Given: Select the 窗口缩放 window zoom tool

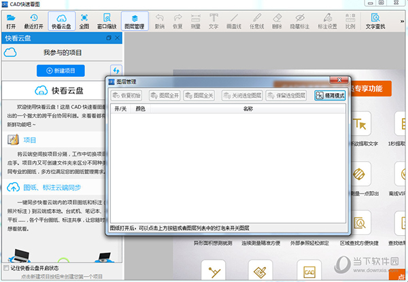Looking at the screenshot, I should tap(107, 21).
